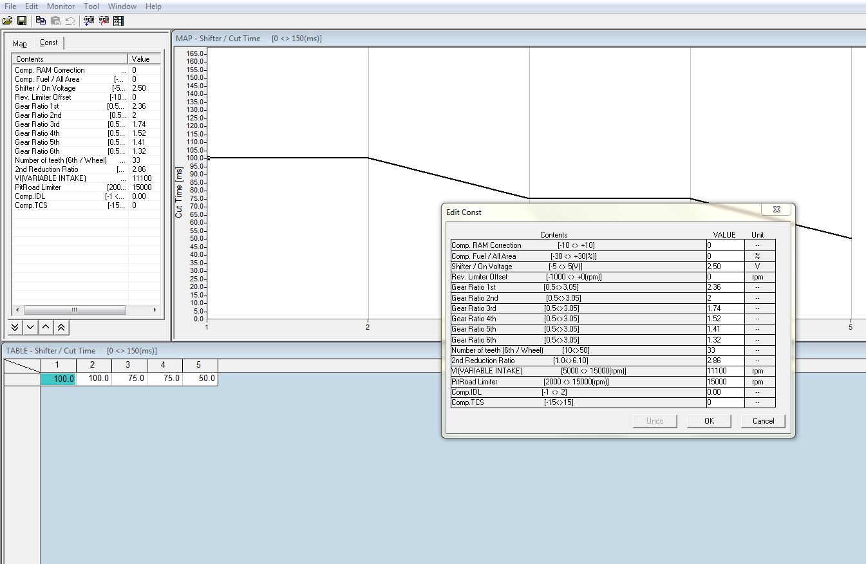
Task: Click the open file folder icon
Action: pos(8,21)
